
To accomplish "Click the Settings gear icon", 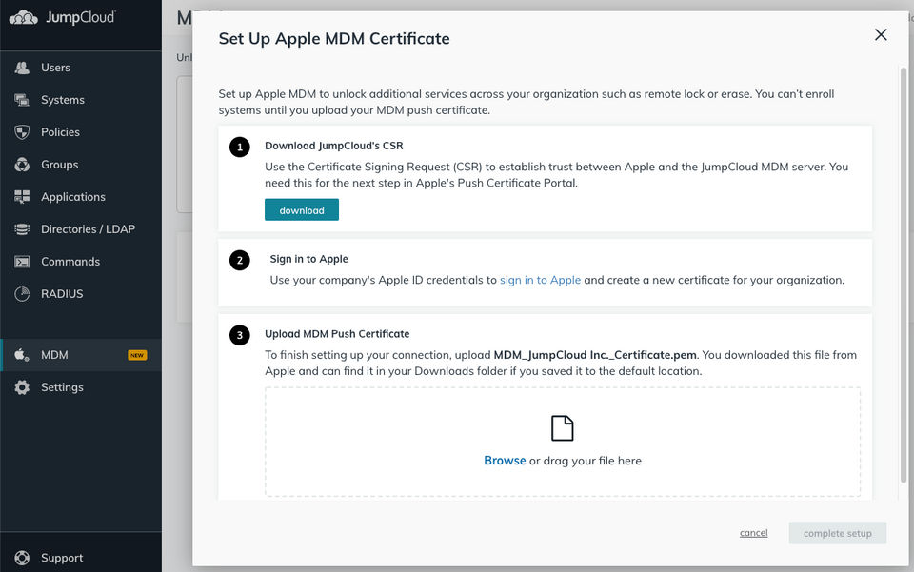I will [22, 387].
